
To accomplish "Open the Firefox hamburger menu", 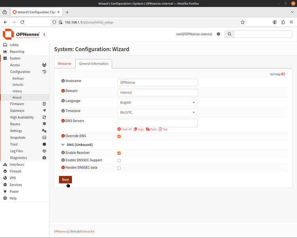I will [x=291, y=22].
